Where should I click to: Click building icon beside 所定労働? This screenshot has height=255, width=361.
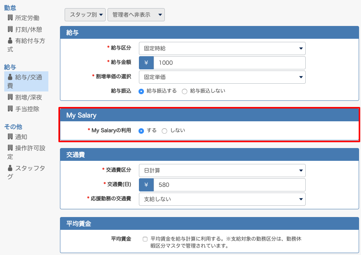[x=10, y=17]
